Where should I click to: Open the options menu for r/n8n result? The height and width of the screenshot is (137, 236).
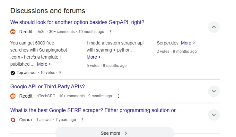(111, 32)
